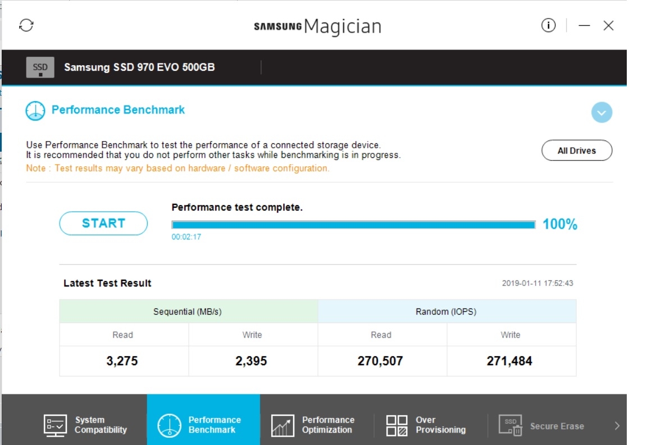
Task: Show more tools with right arrow
Action: click(617, 425)
